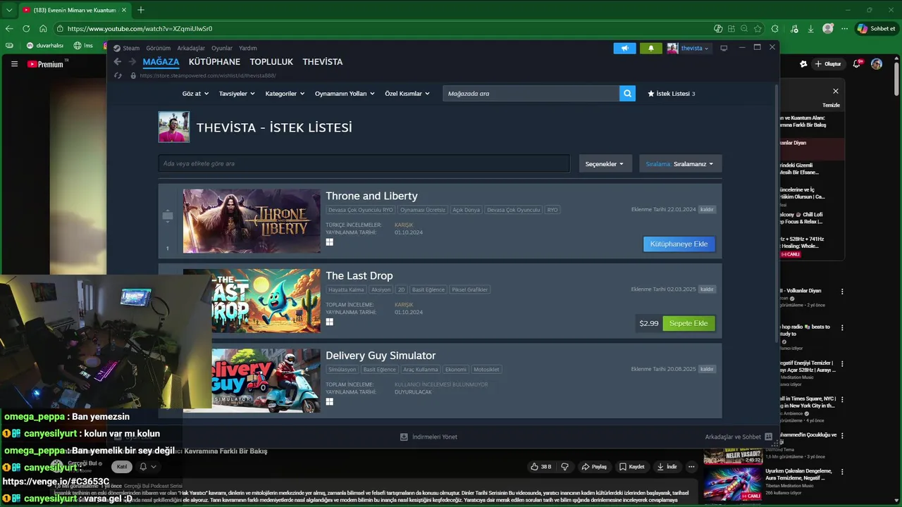Viewport: 902px width, 507px height.
Task: Click the YouTube Premium logo
Action: click(46, 64)
